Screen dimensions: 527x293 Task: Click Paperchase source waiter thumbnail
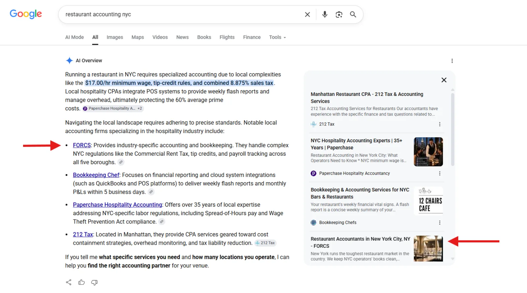point(428,152)
